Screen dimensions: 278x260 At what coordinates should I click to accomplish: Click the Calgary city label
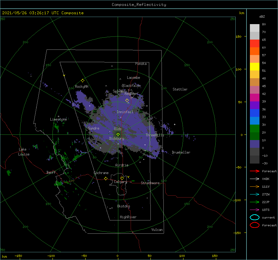120,182
